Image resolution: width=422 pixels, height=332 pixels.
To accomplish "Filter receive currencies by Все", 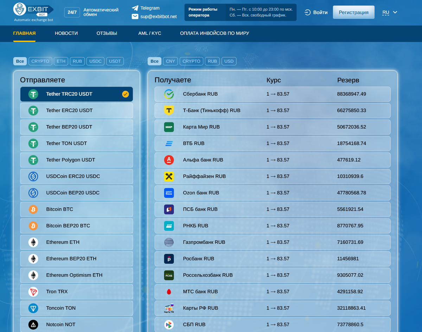I will point(154,61).
